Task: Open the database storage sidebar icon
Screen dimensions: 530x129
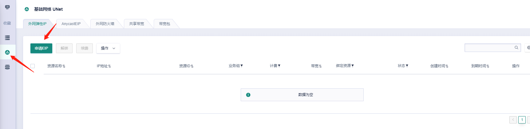Action: (x=7, y=67)
